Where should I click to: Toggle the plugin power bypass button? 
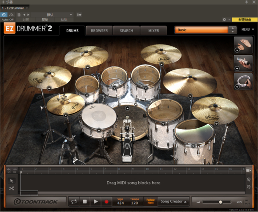(4, 15)
